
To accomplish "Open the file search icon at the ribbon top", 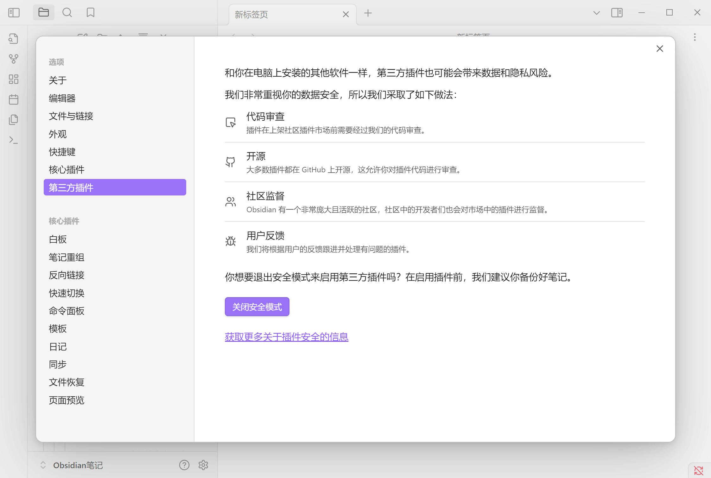I will pos(14,39).
